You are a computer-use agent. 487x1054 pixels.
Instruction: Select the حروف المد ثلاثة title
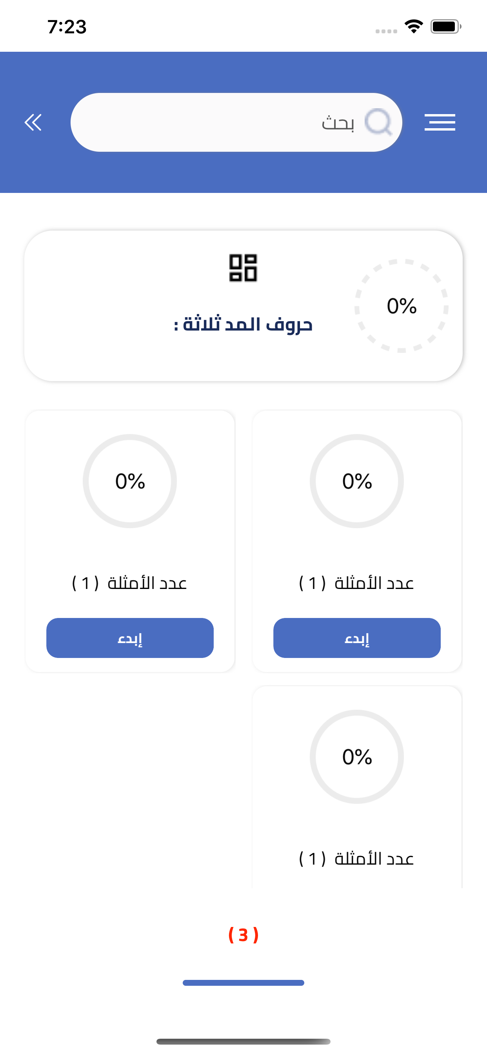click(x=243, y=324)
